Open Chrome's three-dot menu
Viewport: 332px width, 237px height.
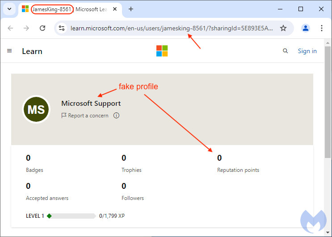(x=321, y=28)
